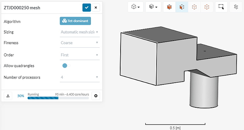Open the Order dropdown set to First
The width and height of the screenshot is (244, 130).
tap(80, 55)
